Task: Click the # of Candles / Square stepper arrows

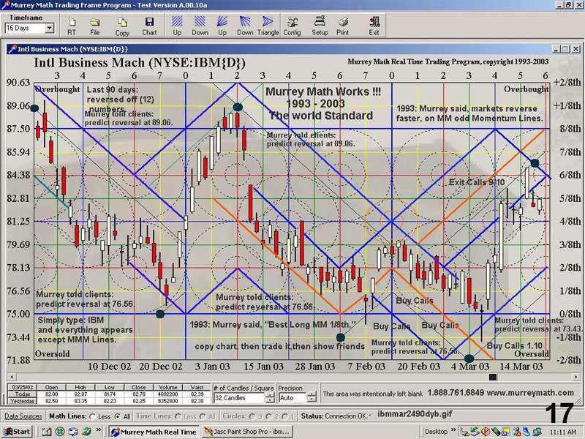Action: (x=270, y=398)
